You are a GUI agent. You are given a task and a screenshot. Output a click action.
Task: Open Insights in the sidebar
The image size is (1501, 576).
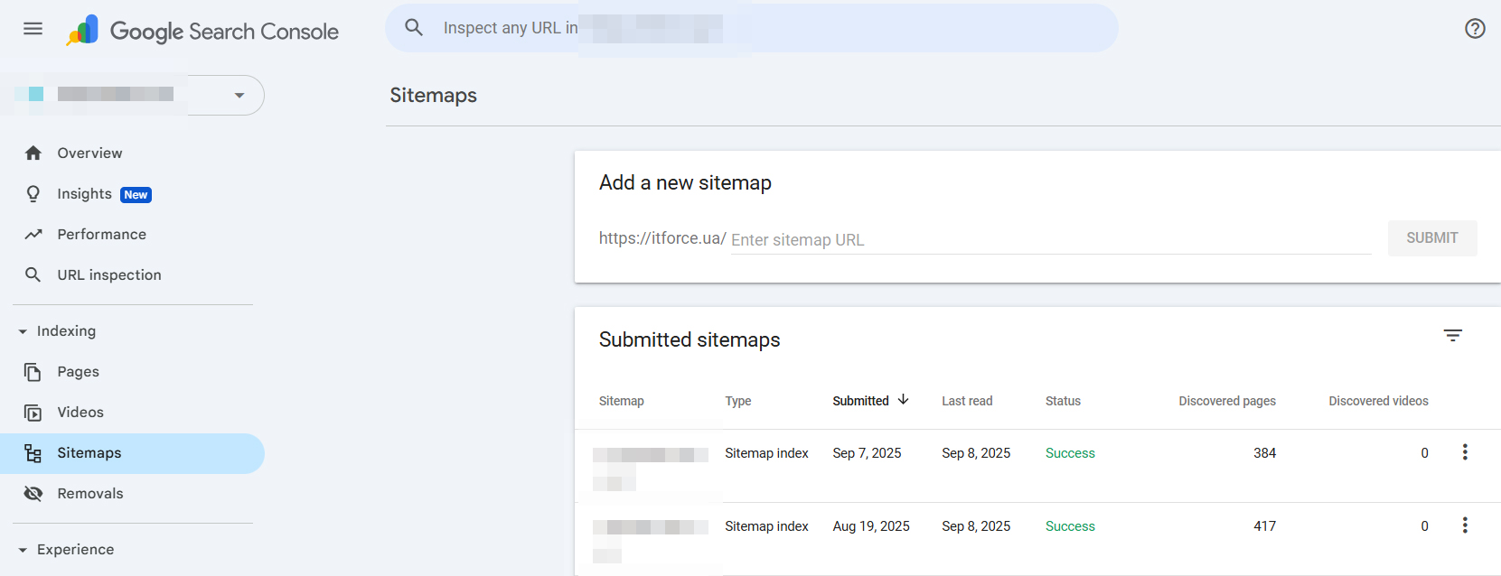[84, 194]
